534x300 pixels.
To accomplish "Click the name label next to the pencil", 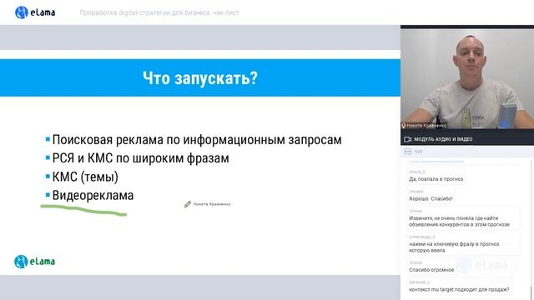I will pos(212,204).
